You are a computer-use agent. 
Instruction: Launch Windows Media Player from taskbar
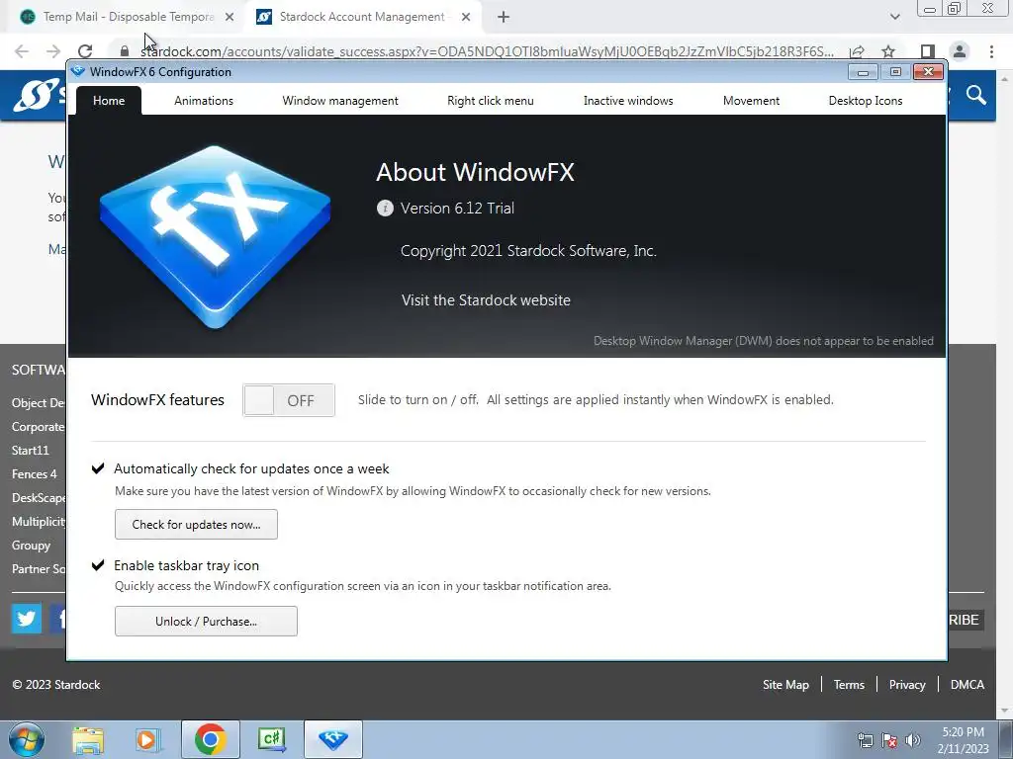pos(146,739)
